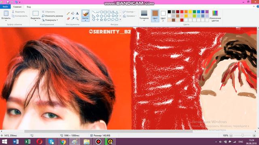259x145 pixels.
Task: Open the Thickness (Толщина) dropdown
Action: 144,16
